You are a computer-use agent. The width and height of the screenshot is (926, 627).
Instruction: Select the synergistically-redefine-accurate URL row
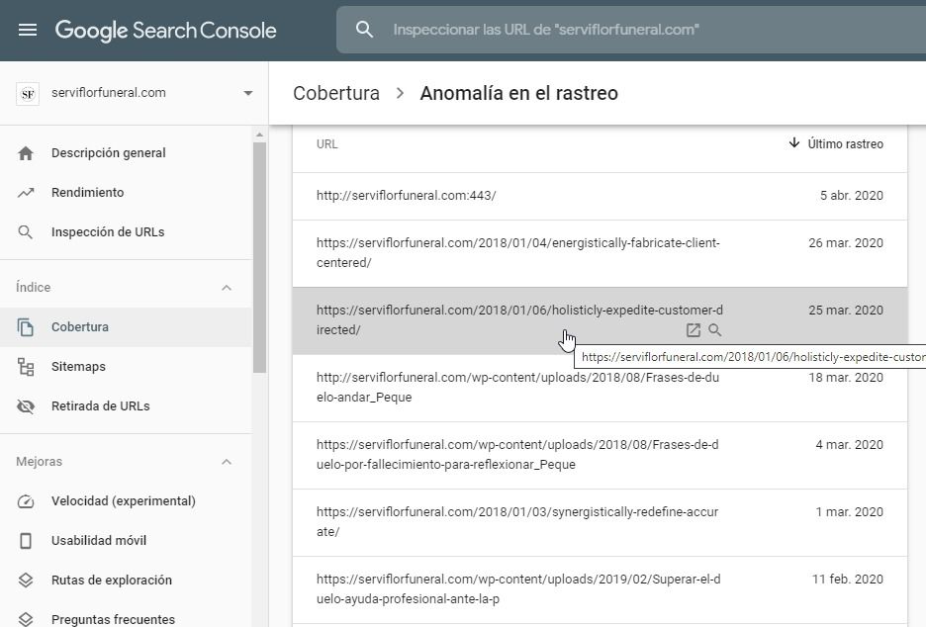600,522
